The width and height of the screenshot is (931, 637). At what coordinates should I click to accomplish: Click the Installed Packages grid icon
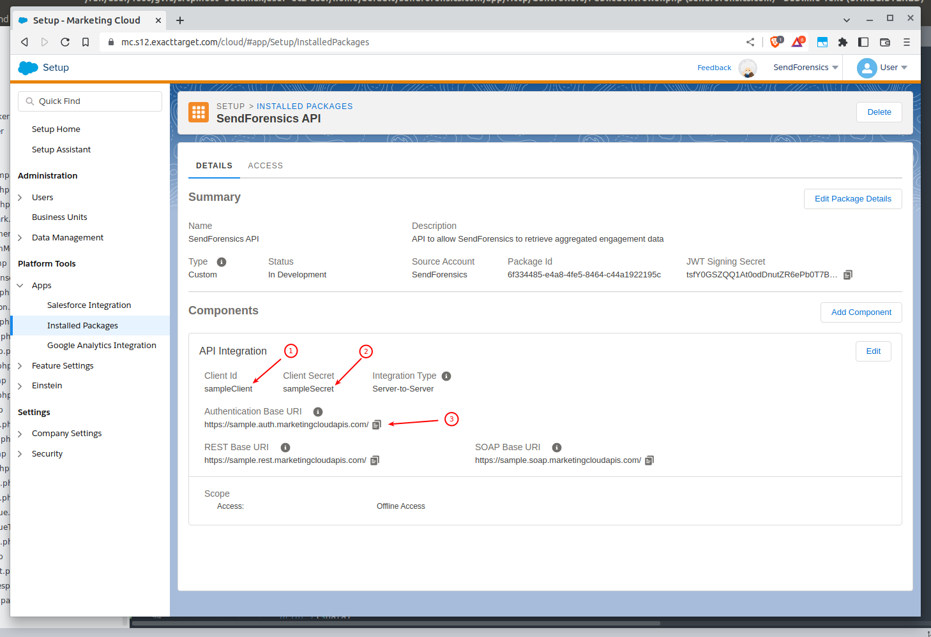(x=199, y=112)
